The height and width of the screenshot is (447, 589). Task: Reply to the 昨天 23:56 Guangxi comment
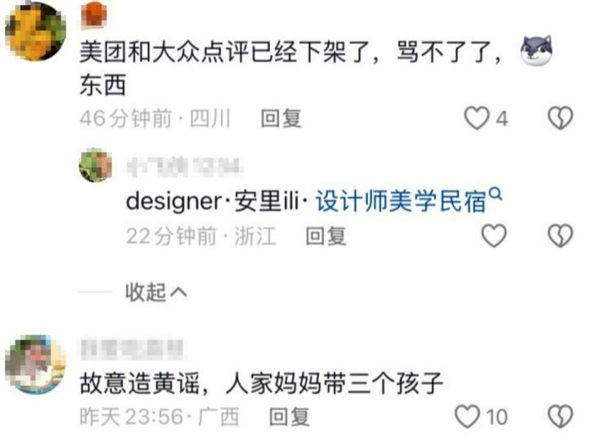290,417
